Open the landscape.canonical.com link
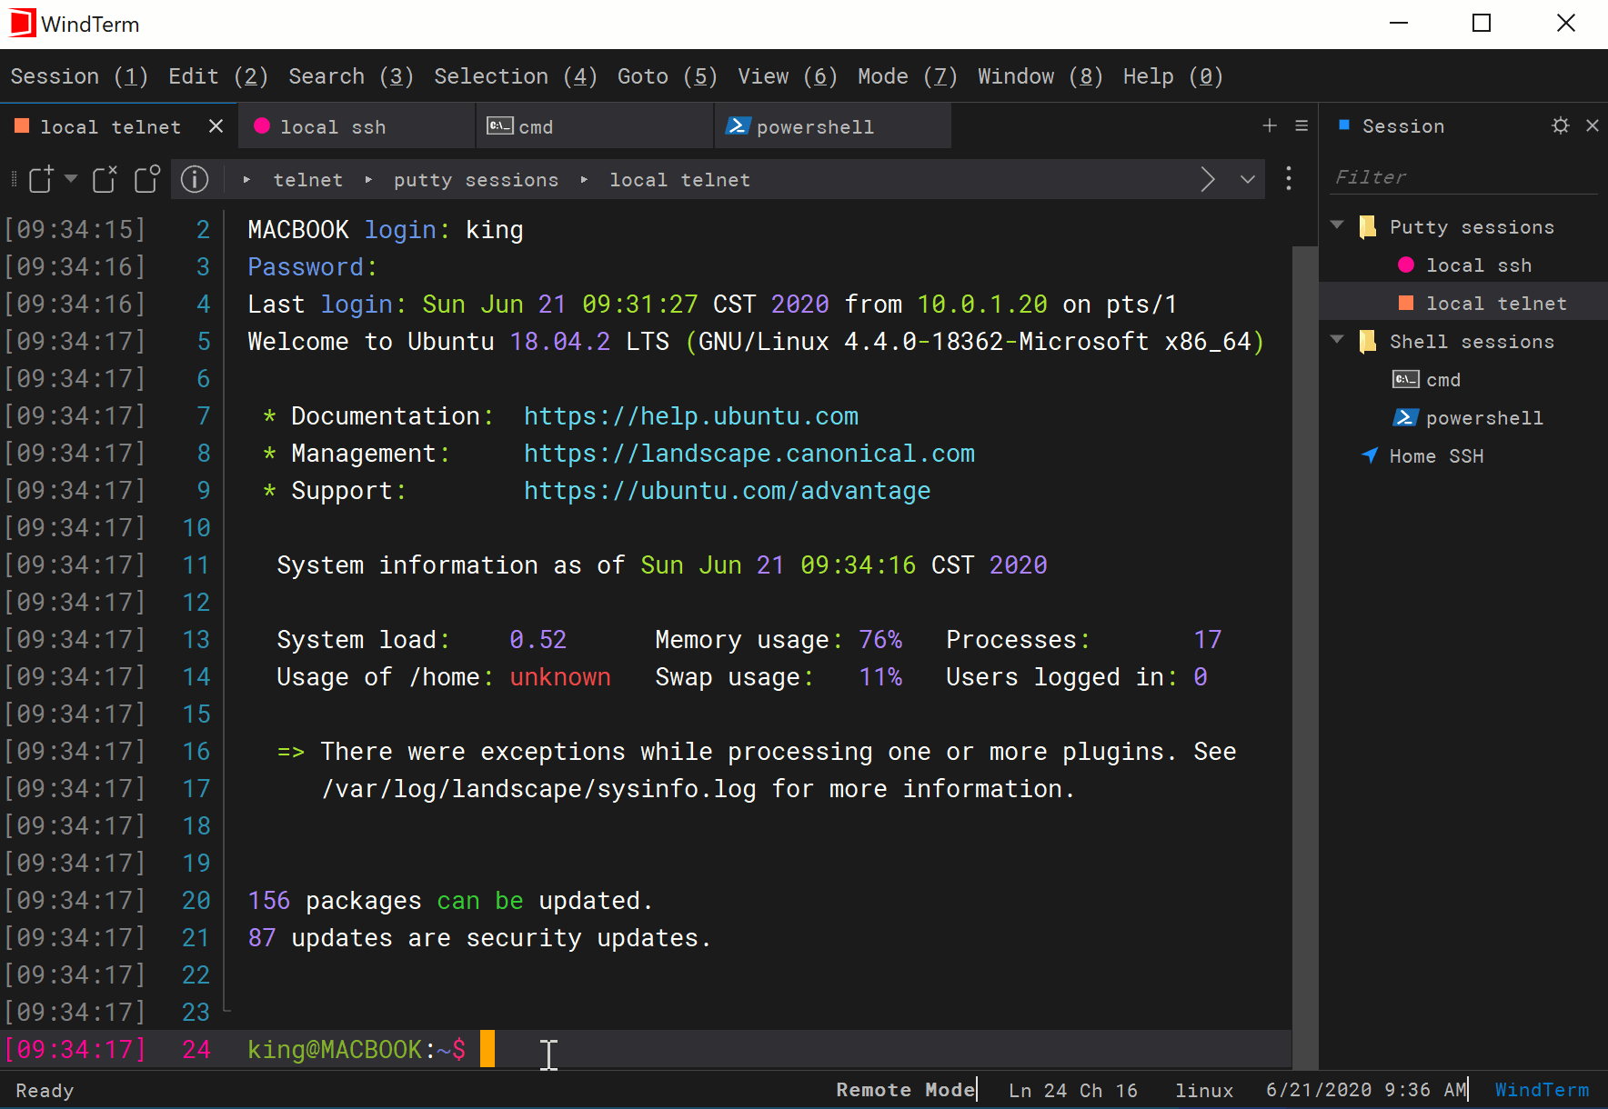Viewport: 1608px width, 1109px height. (749, 454)
